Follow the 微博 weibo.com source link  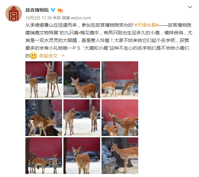coord(76,18)
